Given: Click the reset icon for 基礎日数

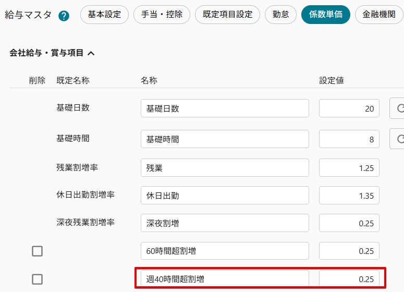Looking at the screenshot, I should pos(397,108).
